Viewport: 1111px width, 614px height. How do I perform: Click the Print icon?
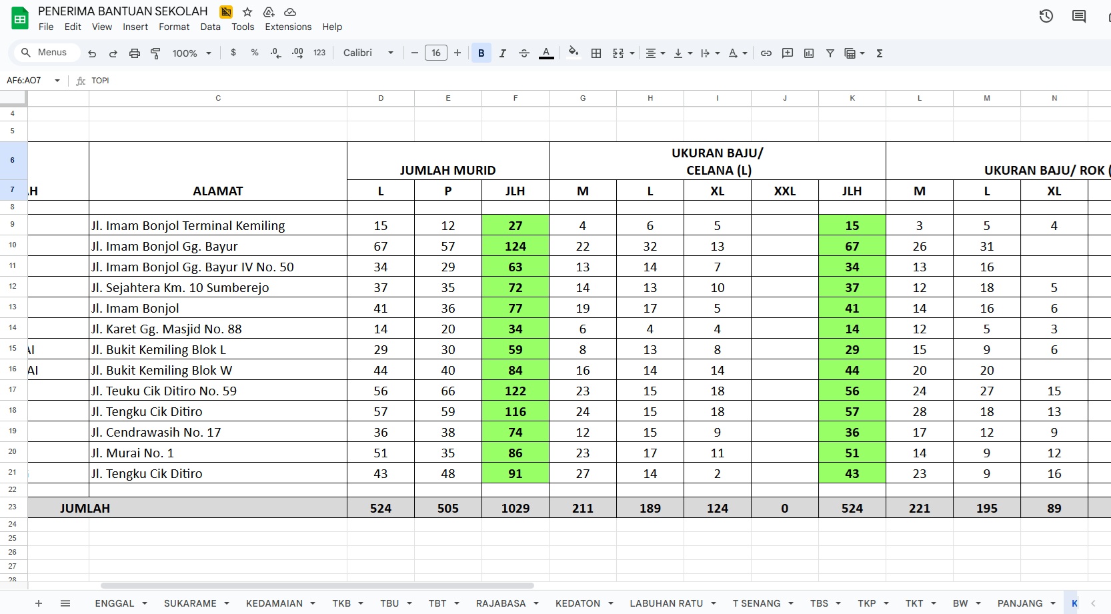[x=135, y=53]
